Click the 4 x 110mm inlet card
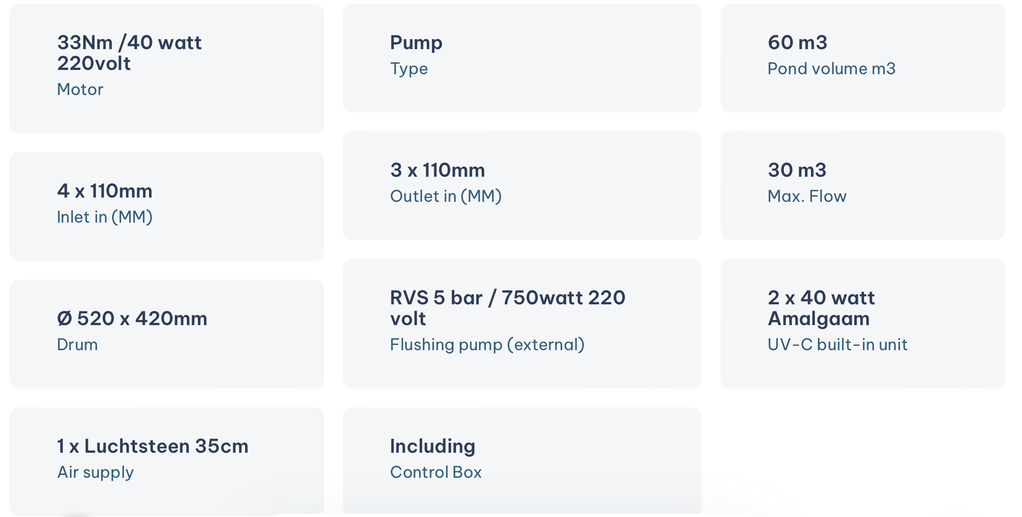 tap(167, 207)
